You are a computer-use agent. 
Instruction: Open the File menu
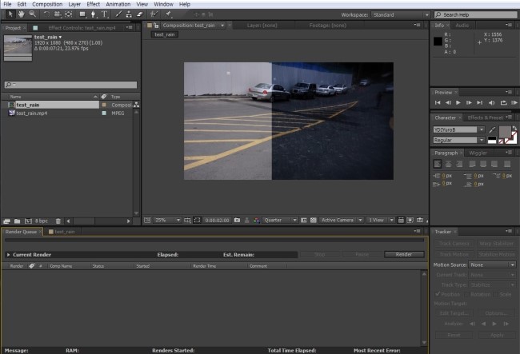click(x=7, y=4)
